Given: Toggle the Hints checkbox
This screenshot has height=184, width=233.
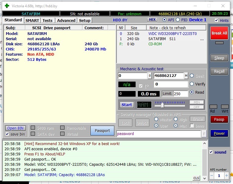Looking at the screenshot, I should tap(216, 20).
